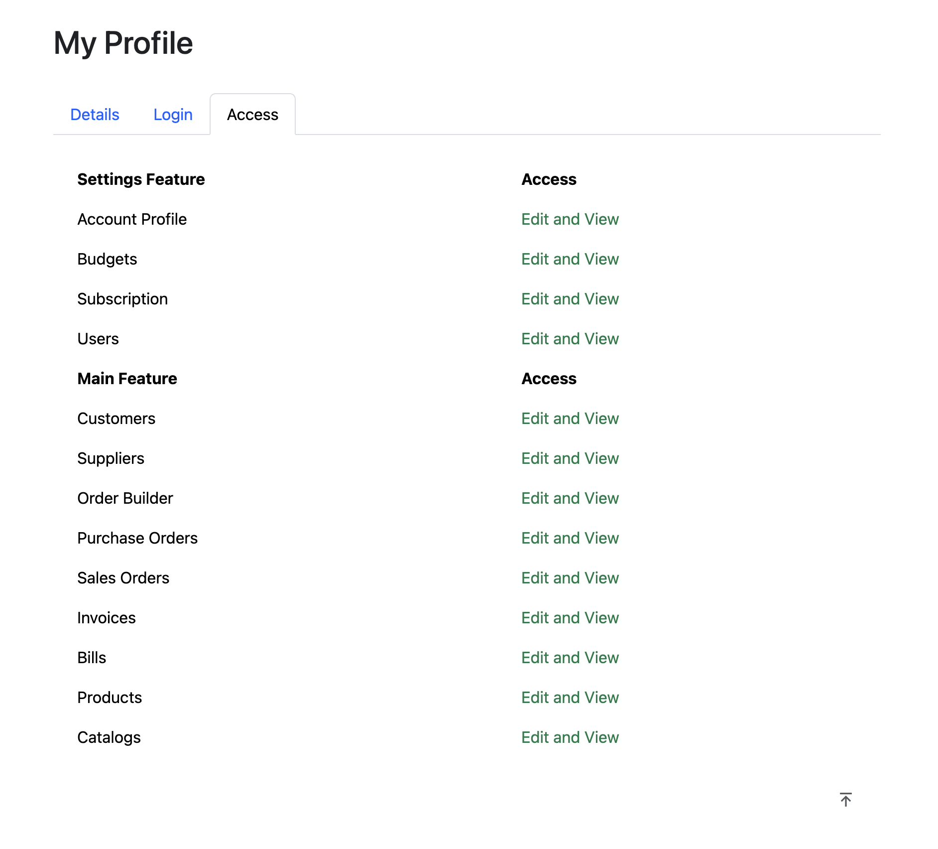
Task: Click Edit and View for Suppliers
Action: tap(570, 458)
